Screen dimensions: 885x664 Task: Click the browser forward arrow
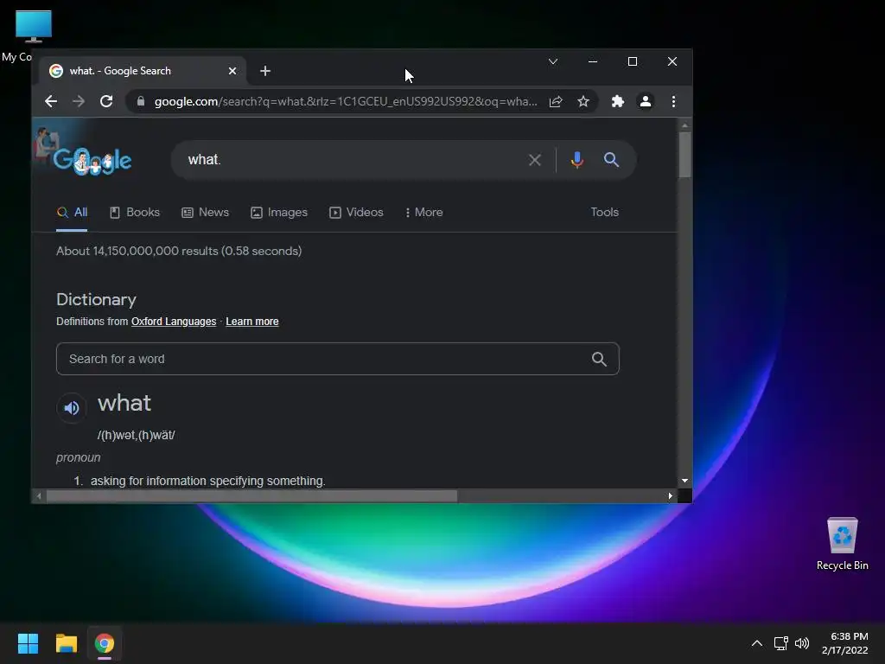[79, 102]
